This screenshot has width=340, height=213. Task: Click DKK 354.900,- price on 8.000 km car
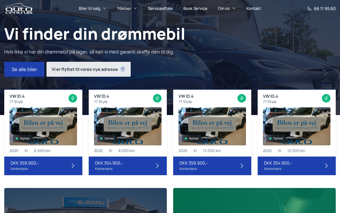pos(109,163)
